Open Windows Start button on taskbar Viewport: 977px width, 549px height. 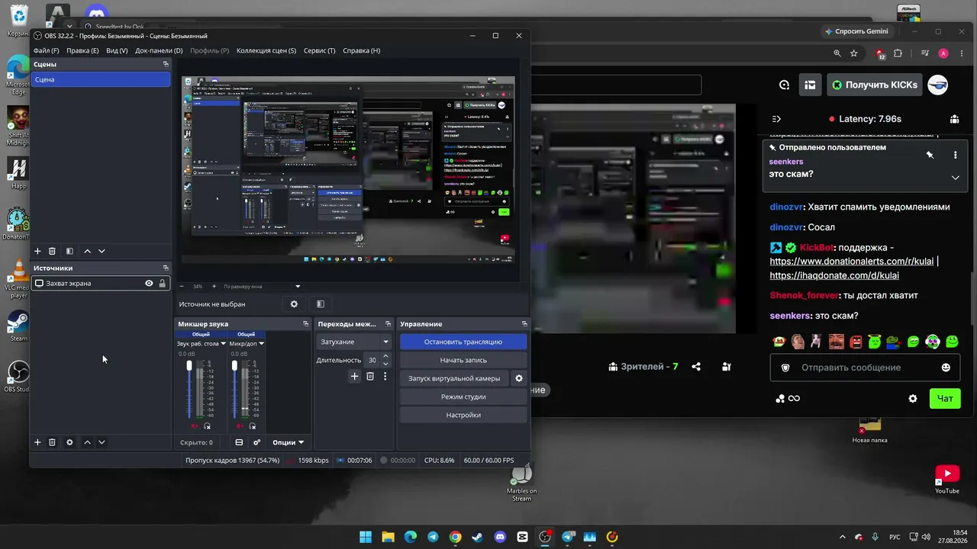(366, 537)
